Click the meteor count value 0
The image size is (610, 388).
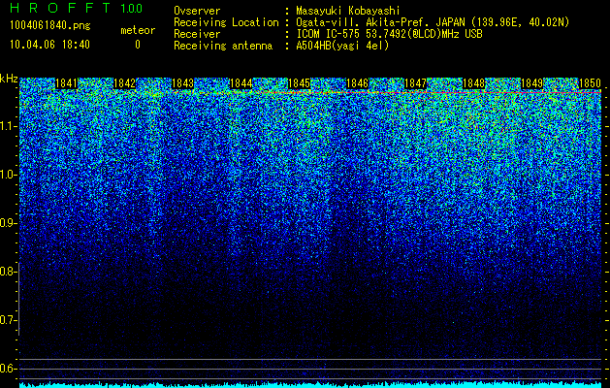pyautogui.click(x=138, y=45)
